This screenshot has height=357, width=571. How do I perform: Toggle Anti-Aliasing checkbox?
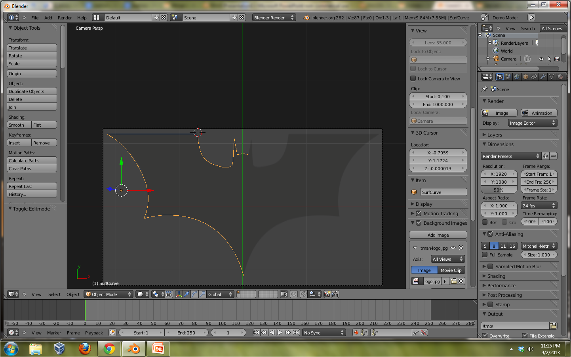pyautogui.click(x=490, y=234)
